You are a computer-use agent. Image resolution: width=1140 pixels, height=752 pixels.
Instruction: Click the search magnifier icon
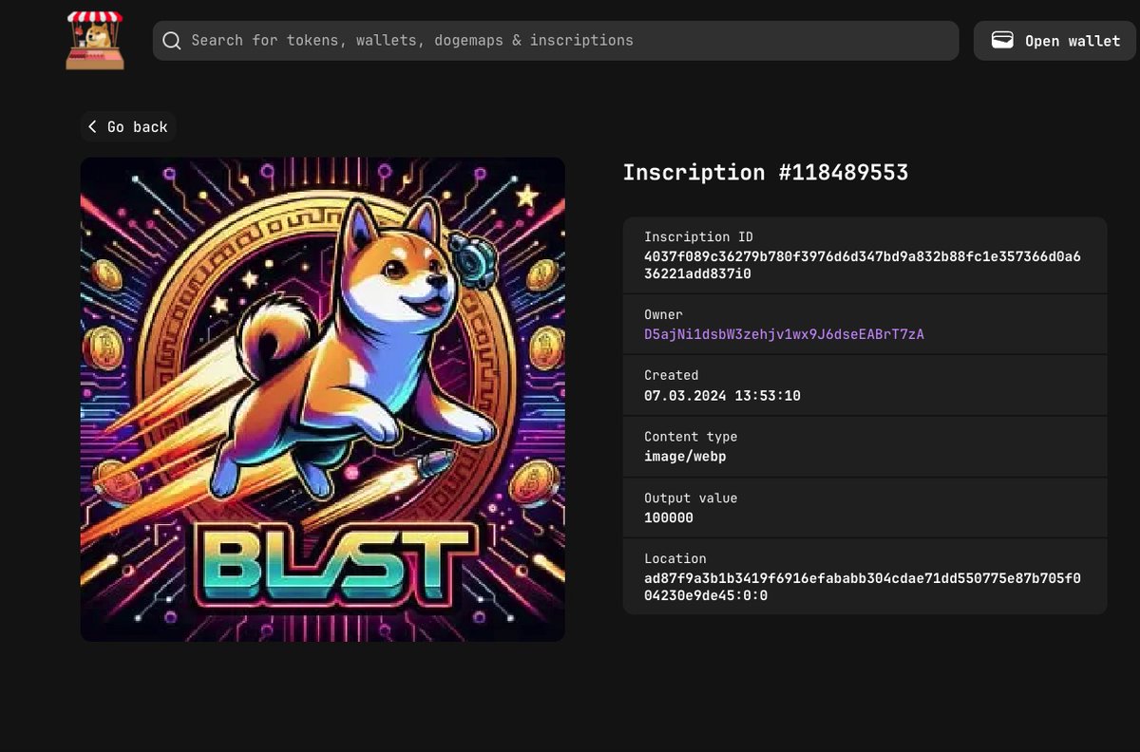coord(172,41)
